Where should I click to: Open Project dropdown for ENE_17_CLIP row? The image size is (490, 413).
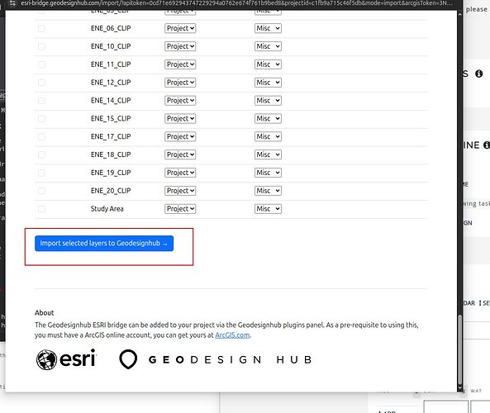tap(180, 136)
